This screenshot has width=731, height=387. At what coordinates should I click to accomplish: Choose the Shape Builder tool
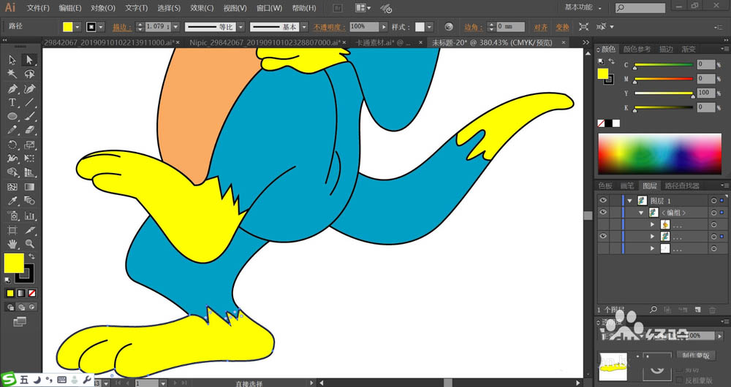(x=12, y=173)
